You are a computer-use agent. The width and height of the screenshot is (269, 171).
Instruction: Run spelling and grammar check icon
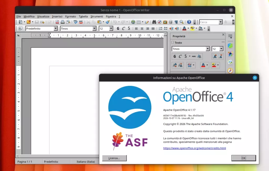[75, 22]
